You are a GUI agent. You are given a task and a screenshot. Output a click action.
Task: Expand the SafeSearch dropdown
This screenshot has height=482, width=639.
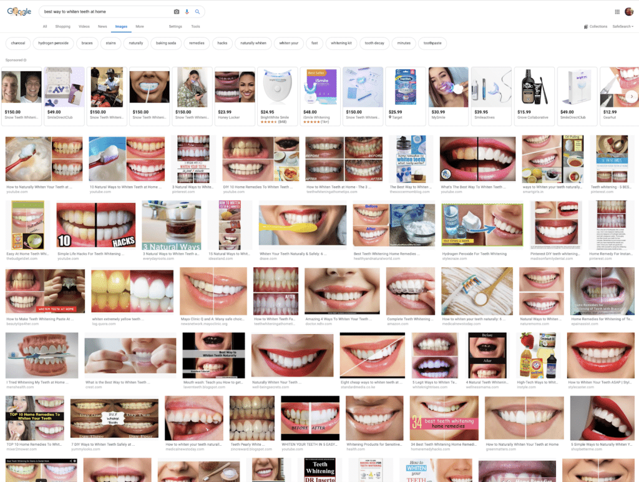(x=622, y=27)
